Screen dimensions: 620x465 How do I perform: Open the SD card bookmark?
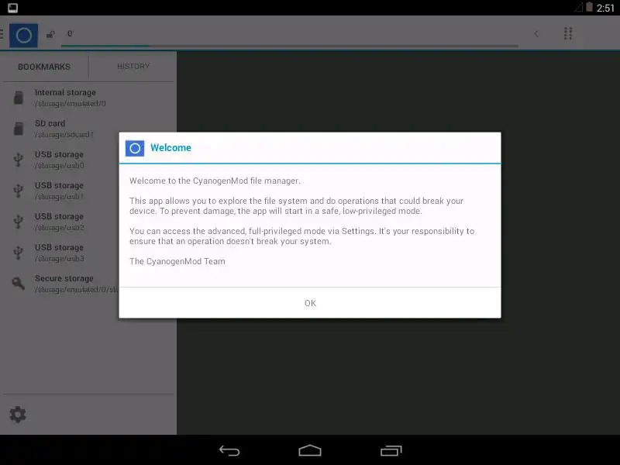[x=61, y=129]
